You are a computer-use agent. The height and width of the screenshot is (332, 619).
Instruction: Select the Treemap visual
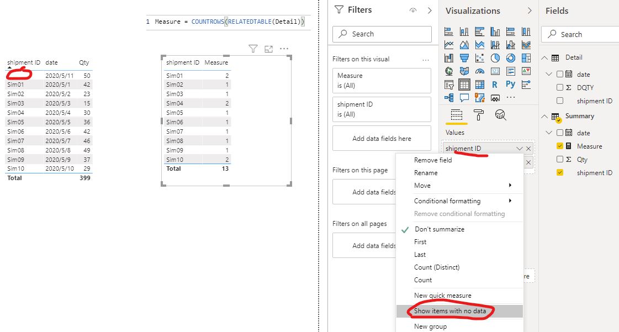click(526, 58)
